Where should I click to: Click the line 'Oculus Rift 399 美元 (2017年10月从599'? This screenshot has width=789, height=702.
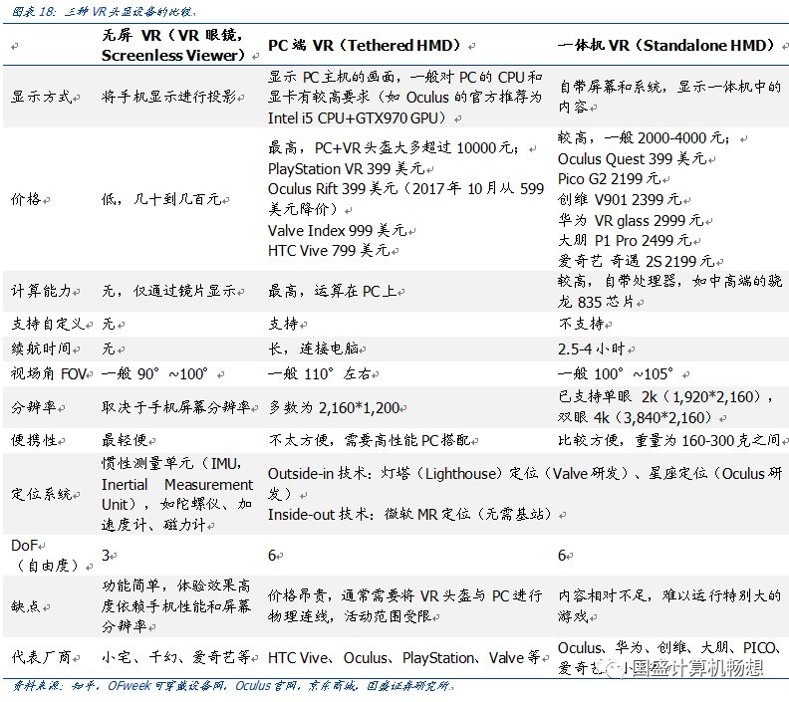click(x=405, y=189)
